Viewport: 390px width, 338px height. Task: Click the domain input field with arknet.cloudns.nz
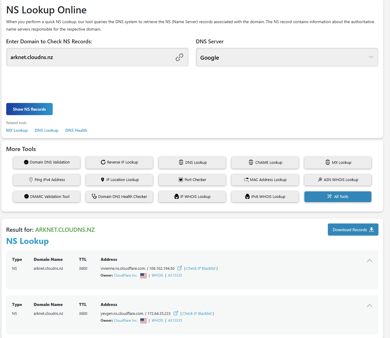89,57
